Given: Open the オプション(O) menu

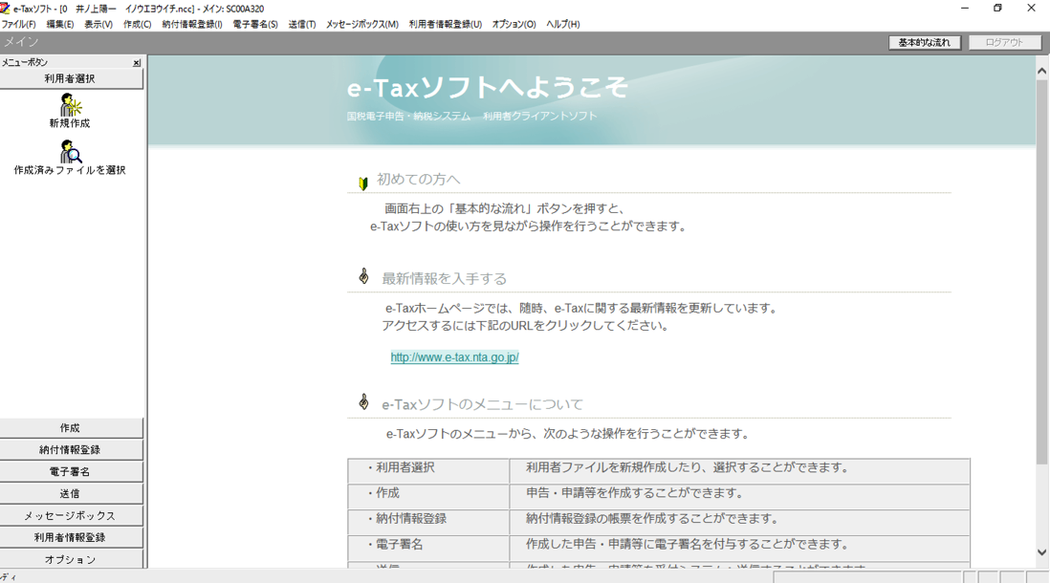Looking at the screenshot, I should (x=514, y=24).
